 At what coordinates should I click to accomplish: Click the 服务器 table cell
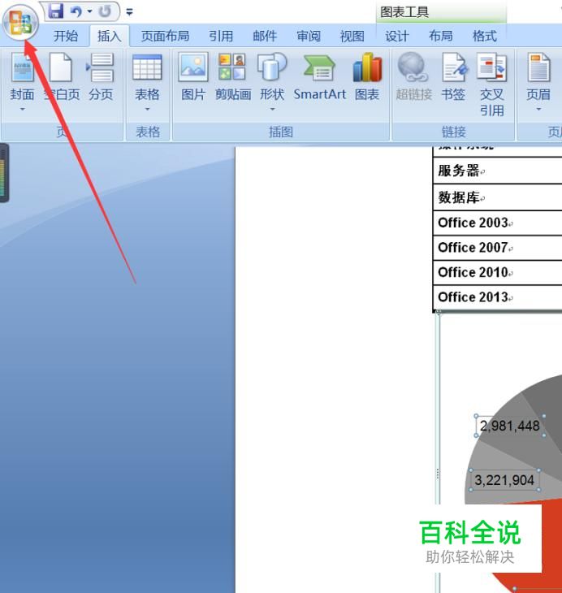[x=497, y=171]
